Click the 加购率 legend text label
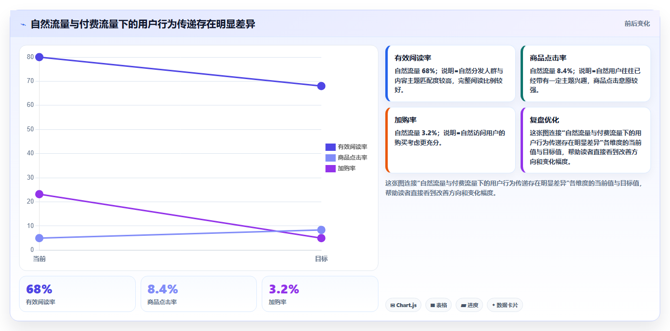This screenshot has width=670, height=331. coord(347,168)
